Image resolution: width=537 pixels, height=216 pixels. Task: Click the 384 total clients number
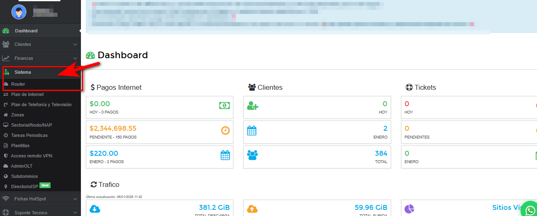[x=381, y=153]
